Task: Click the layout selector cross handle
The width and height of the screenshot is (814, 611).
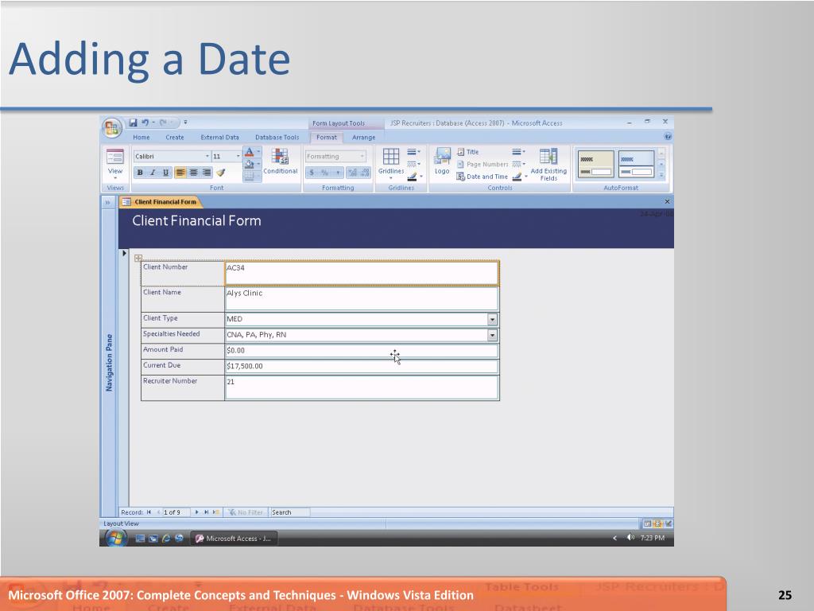Action: 138,258
